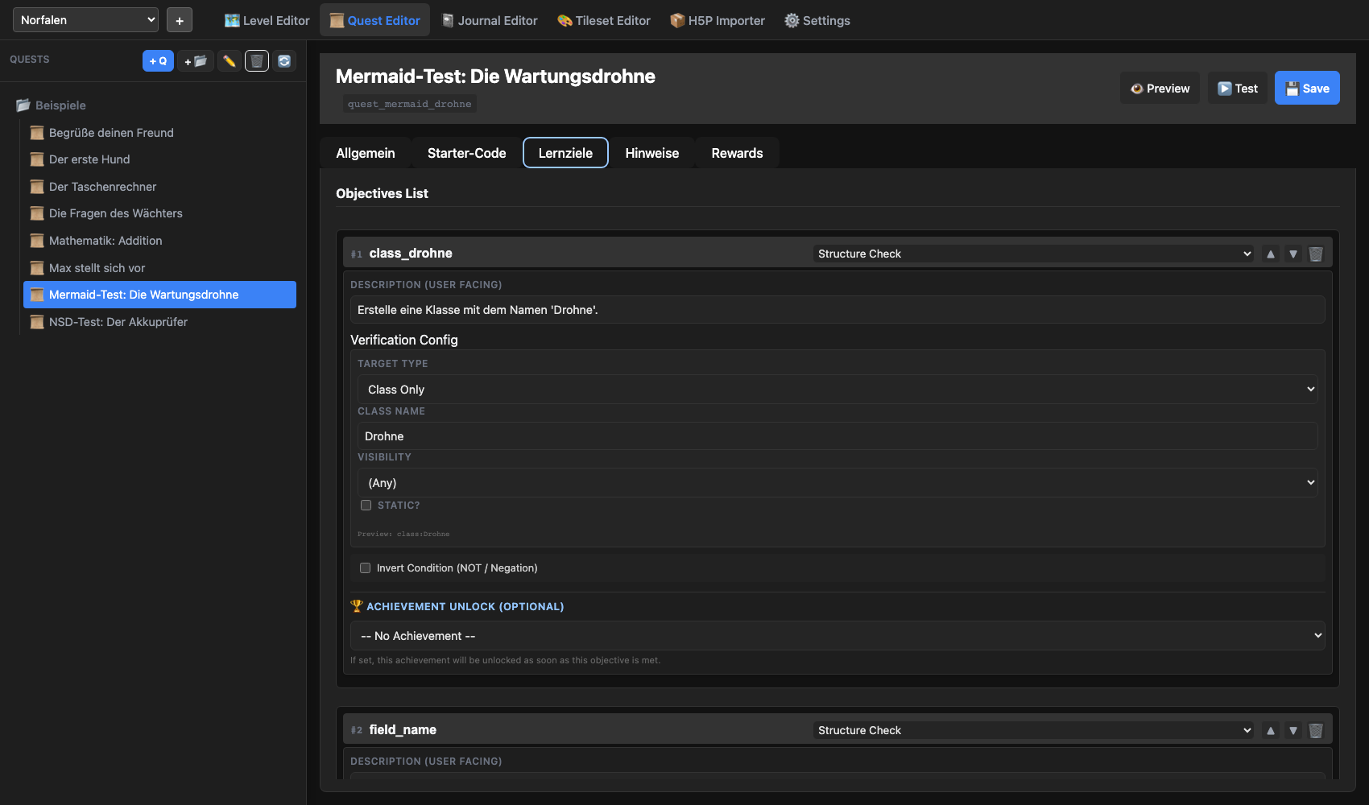Click the Save button
The width and height of the screenshot is (1369, 805).
1306,88
